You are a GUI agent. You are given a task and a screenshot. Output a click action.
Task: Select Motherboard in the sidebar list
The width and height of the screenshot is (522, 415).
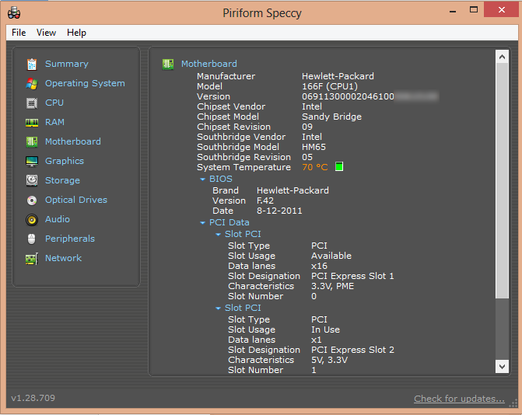coord(73,141)
